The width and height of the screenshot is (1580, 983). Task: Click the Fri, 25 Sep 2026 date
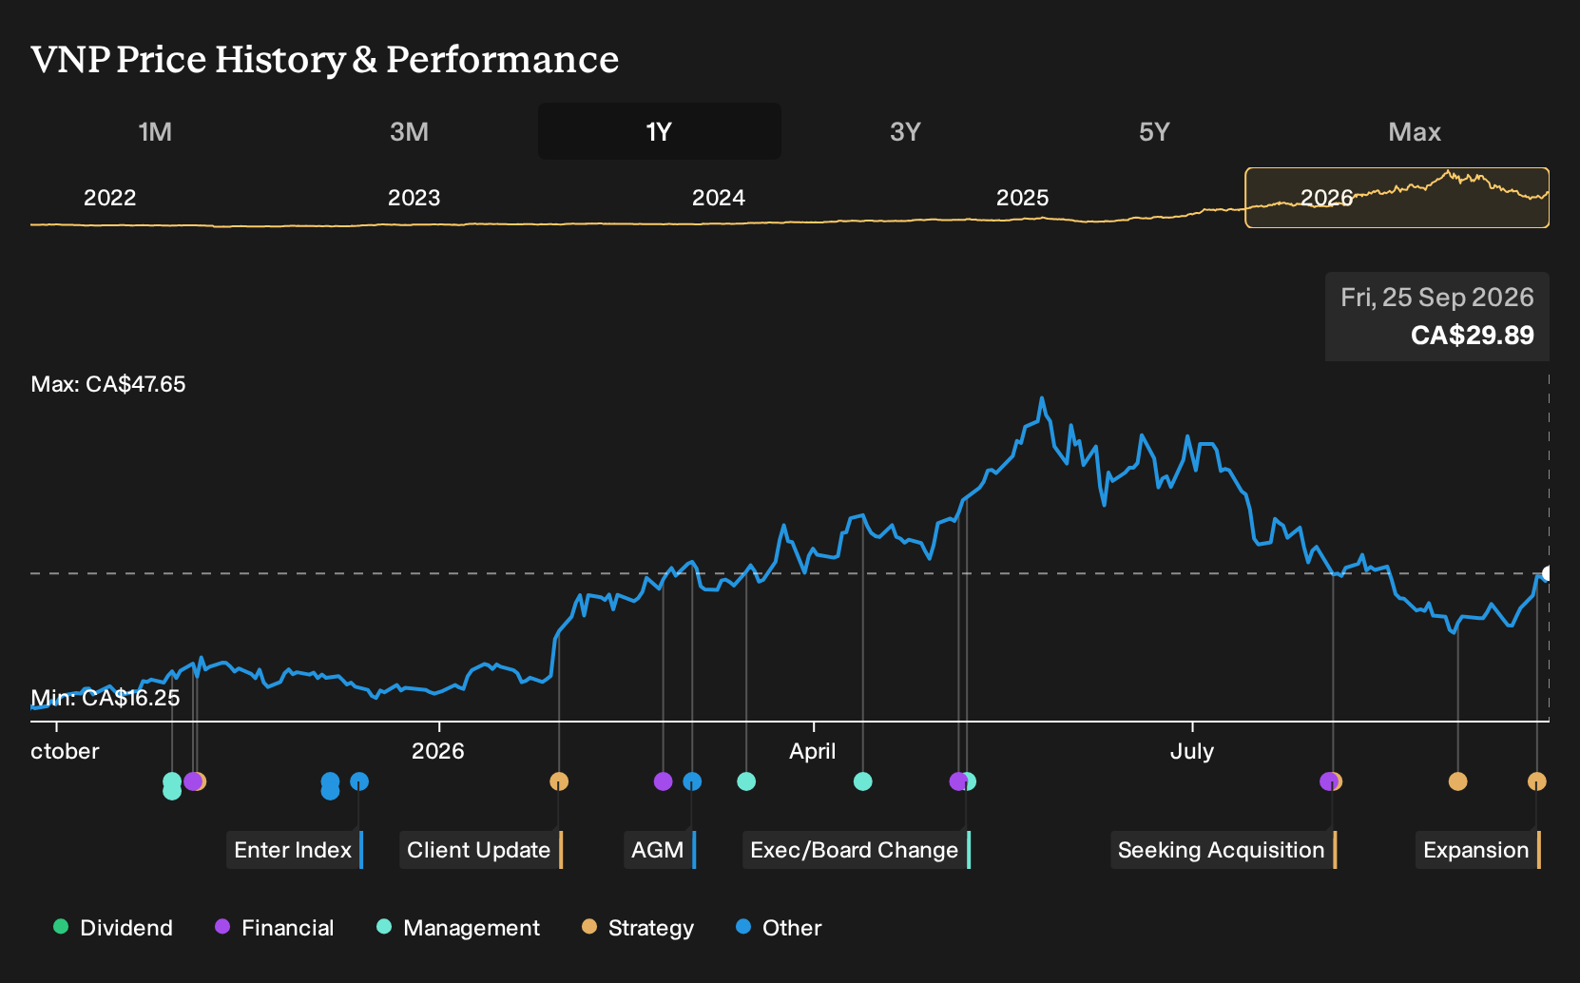point(1437,298)
